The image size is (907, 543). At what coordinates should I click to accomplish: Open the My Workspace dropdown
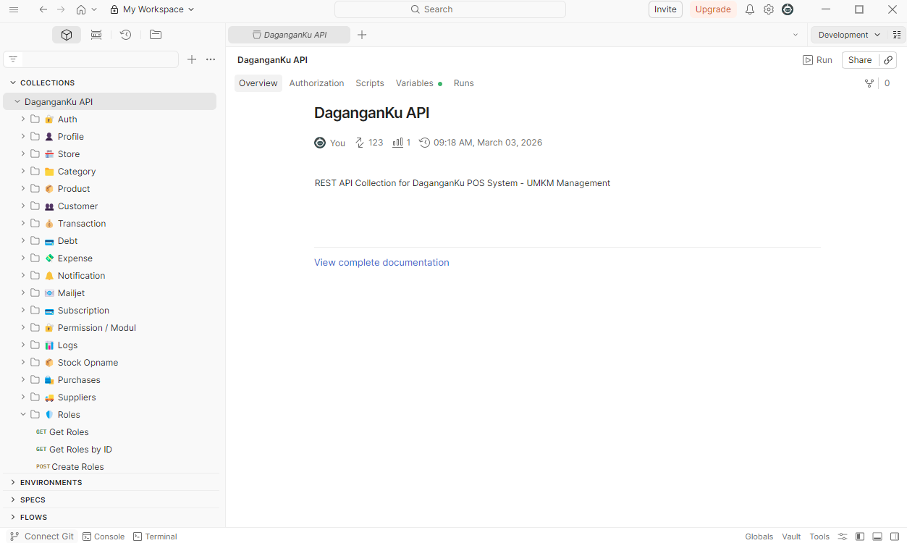tap(152, 9)
